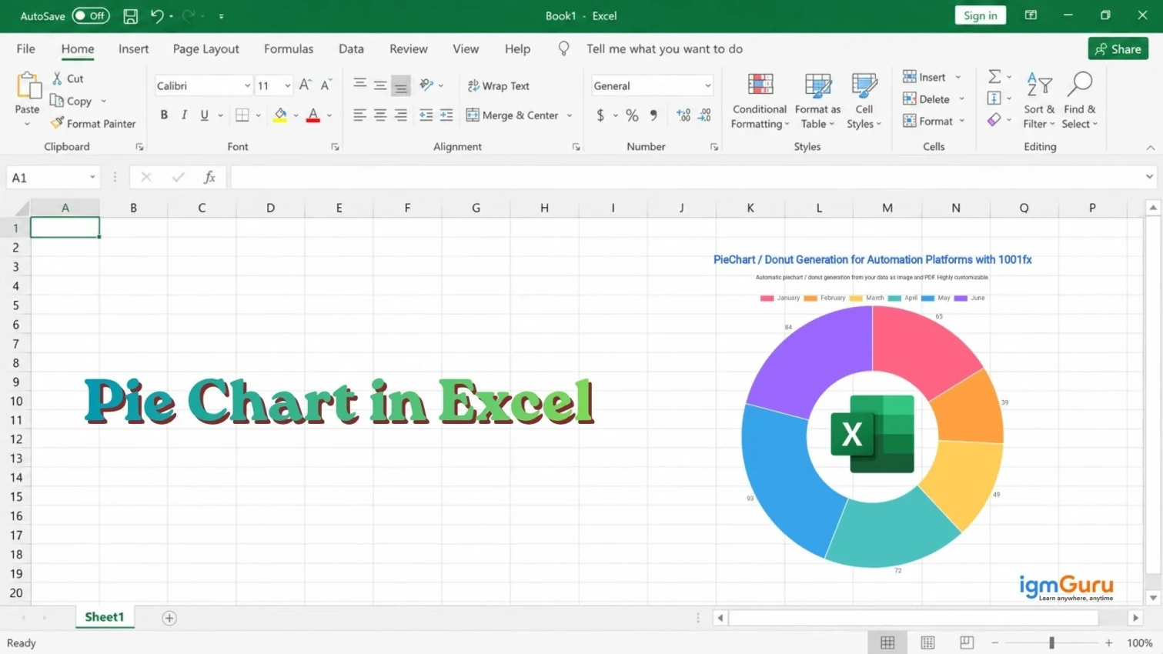
Task: Click the Sign in button
Action: pyautogui.click(x=980, y=15)
